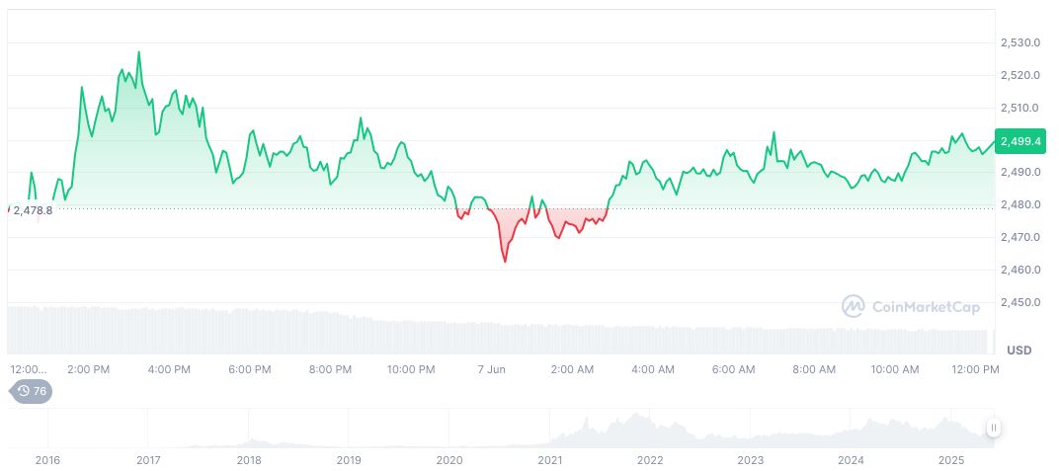This screenshot has height=471, width=1059.
Task: Select 2021 on the year range navigator
Action: 549,460
